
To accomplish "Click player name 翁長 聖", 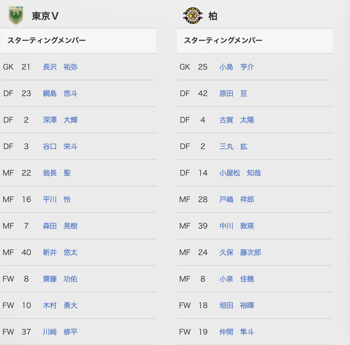I will coord(57,173).
